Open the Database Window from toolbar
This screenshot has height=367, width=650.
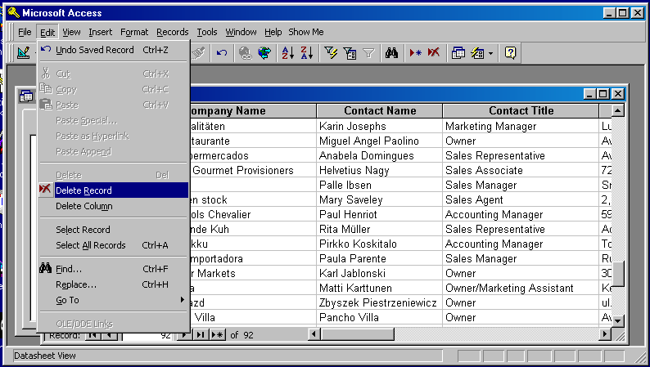point(458,53)
